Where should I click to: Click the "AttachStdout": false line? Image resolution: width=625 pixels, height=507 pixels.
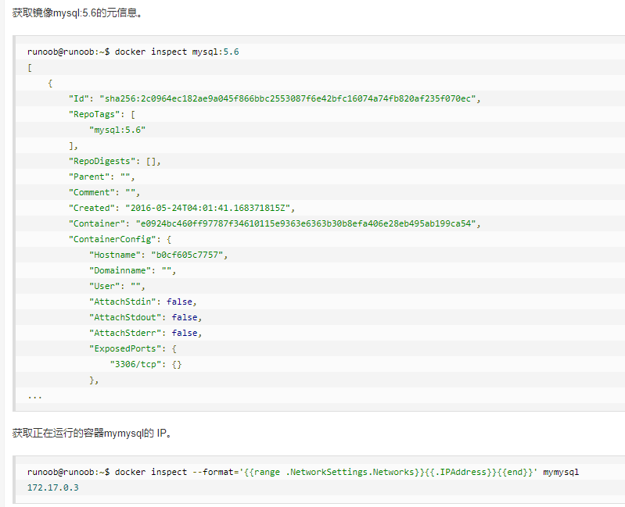pos(145,317)
